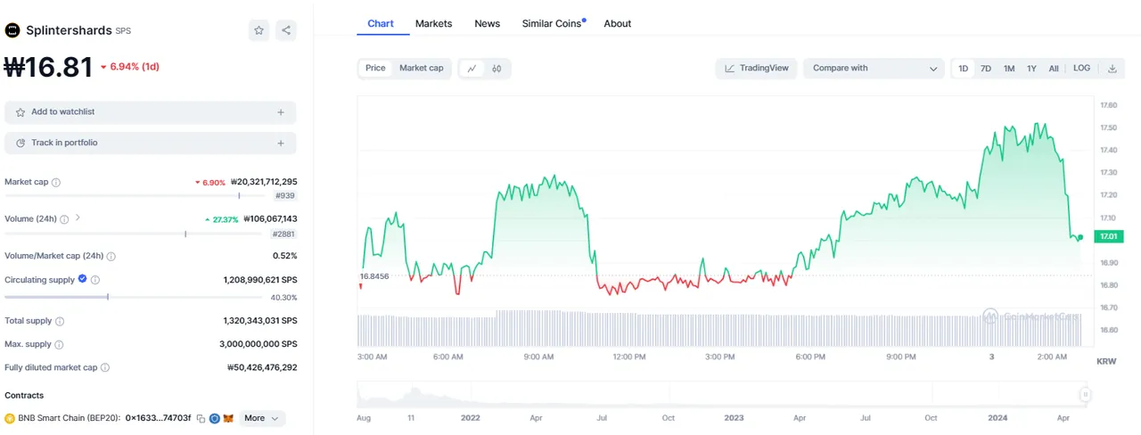Click the 2023 marker on the timeline navigator

[x=734, y=417]
